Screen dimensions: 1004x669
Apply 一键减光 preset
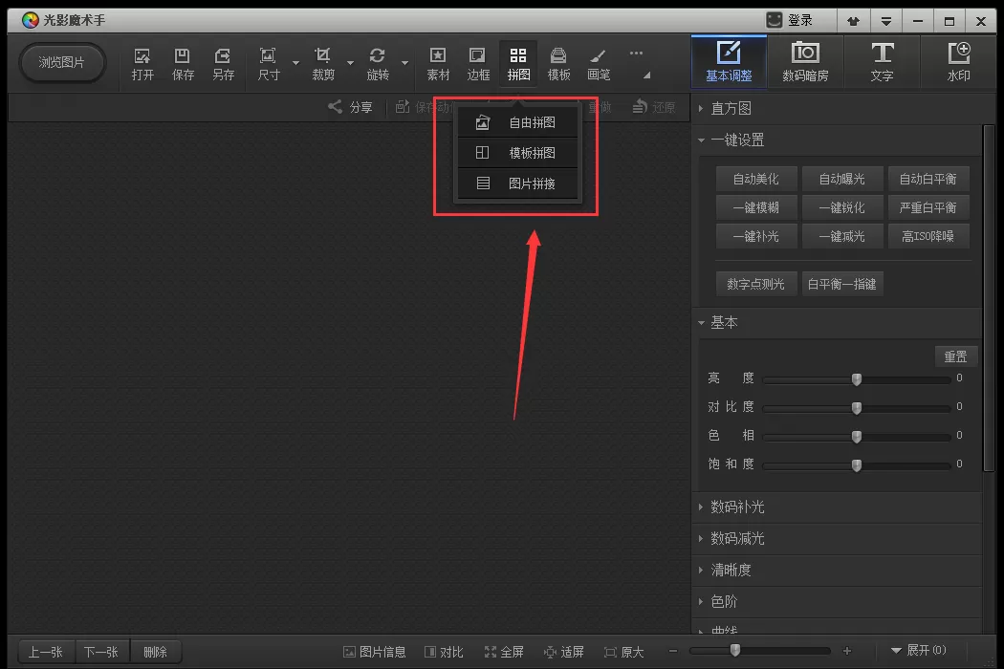[842, 236]
